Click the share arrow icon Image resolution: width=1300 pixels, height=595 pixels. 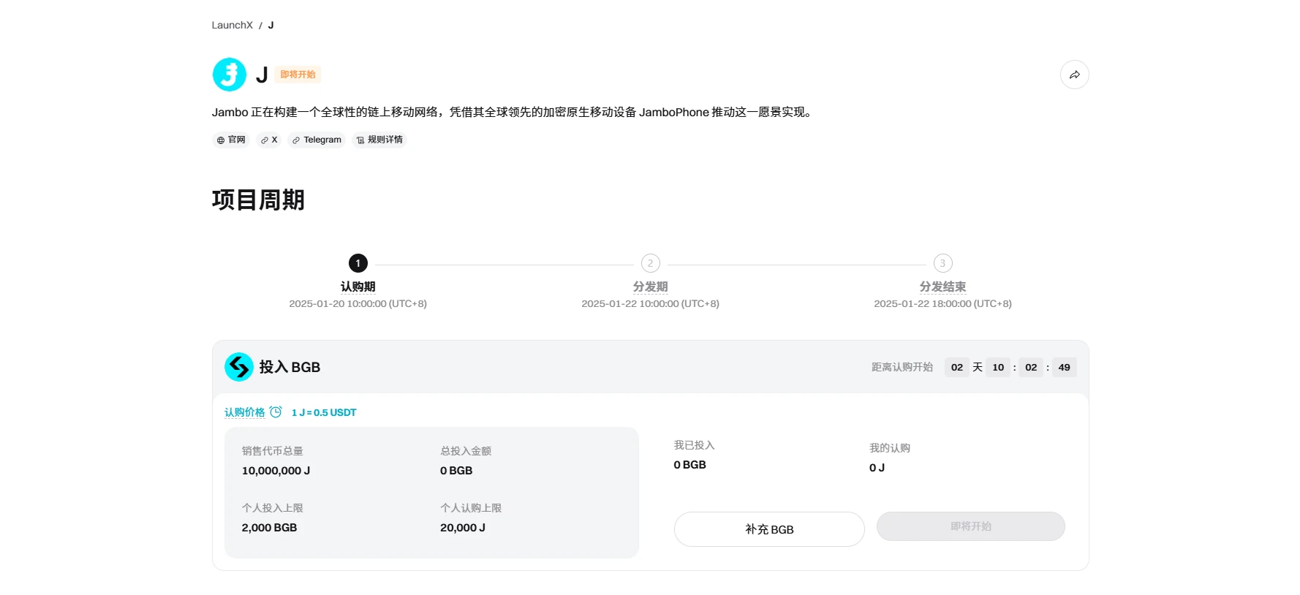(1075, 75)
